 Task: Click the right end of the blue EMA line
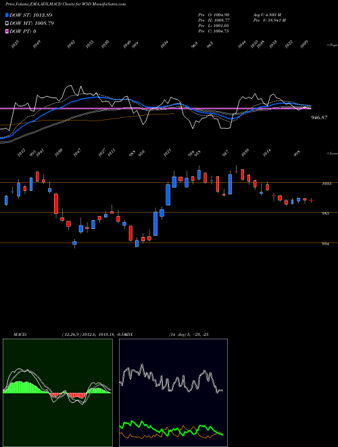310,106
